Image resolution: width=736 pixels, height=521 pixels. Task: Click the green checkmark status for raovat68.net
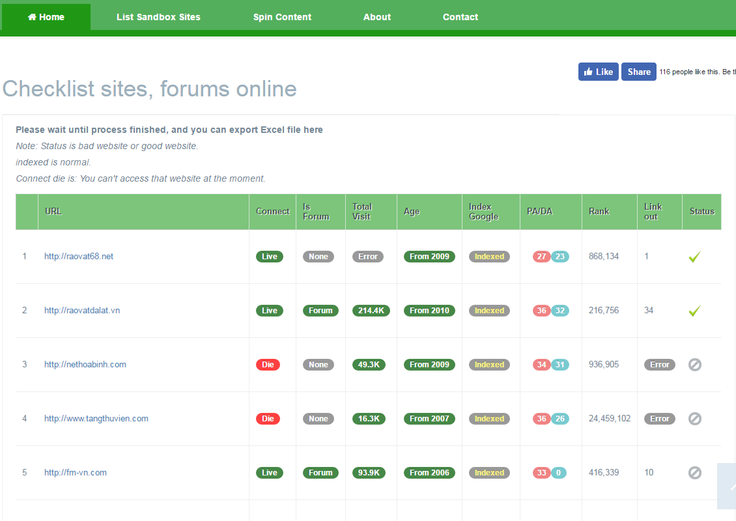(x=694, y=257)
